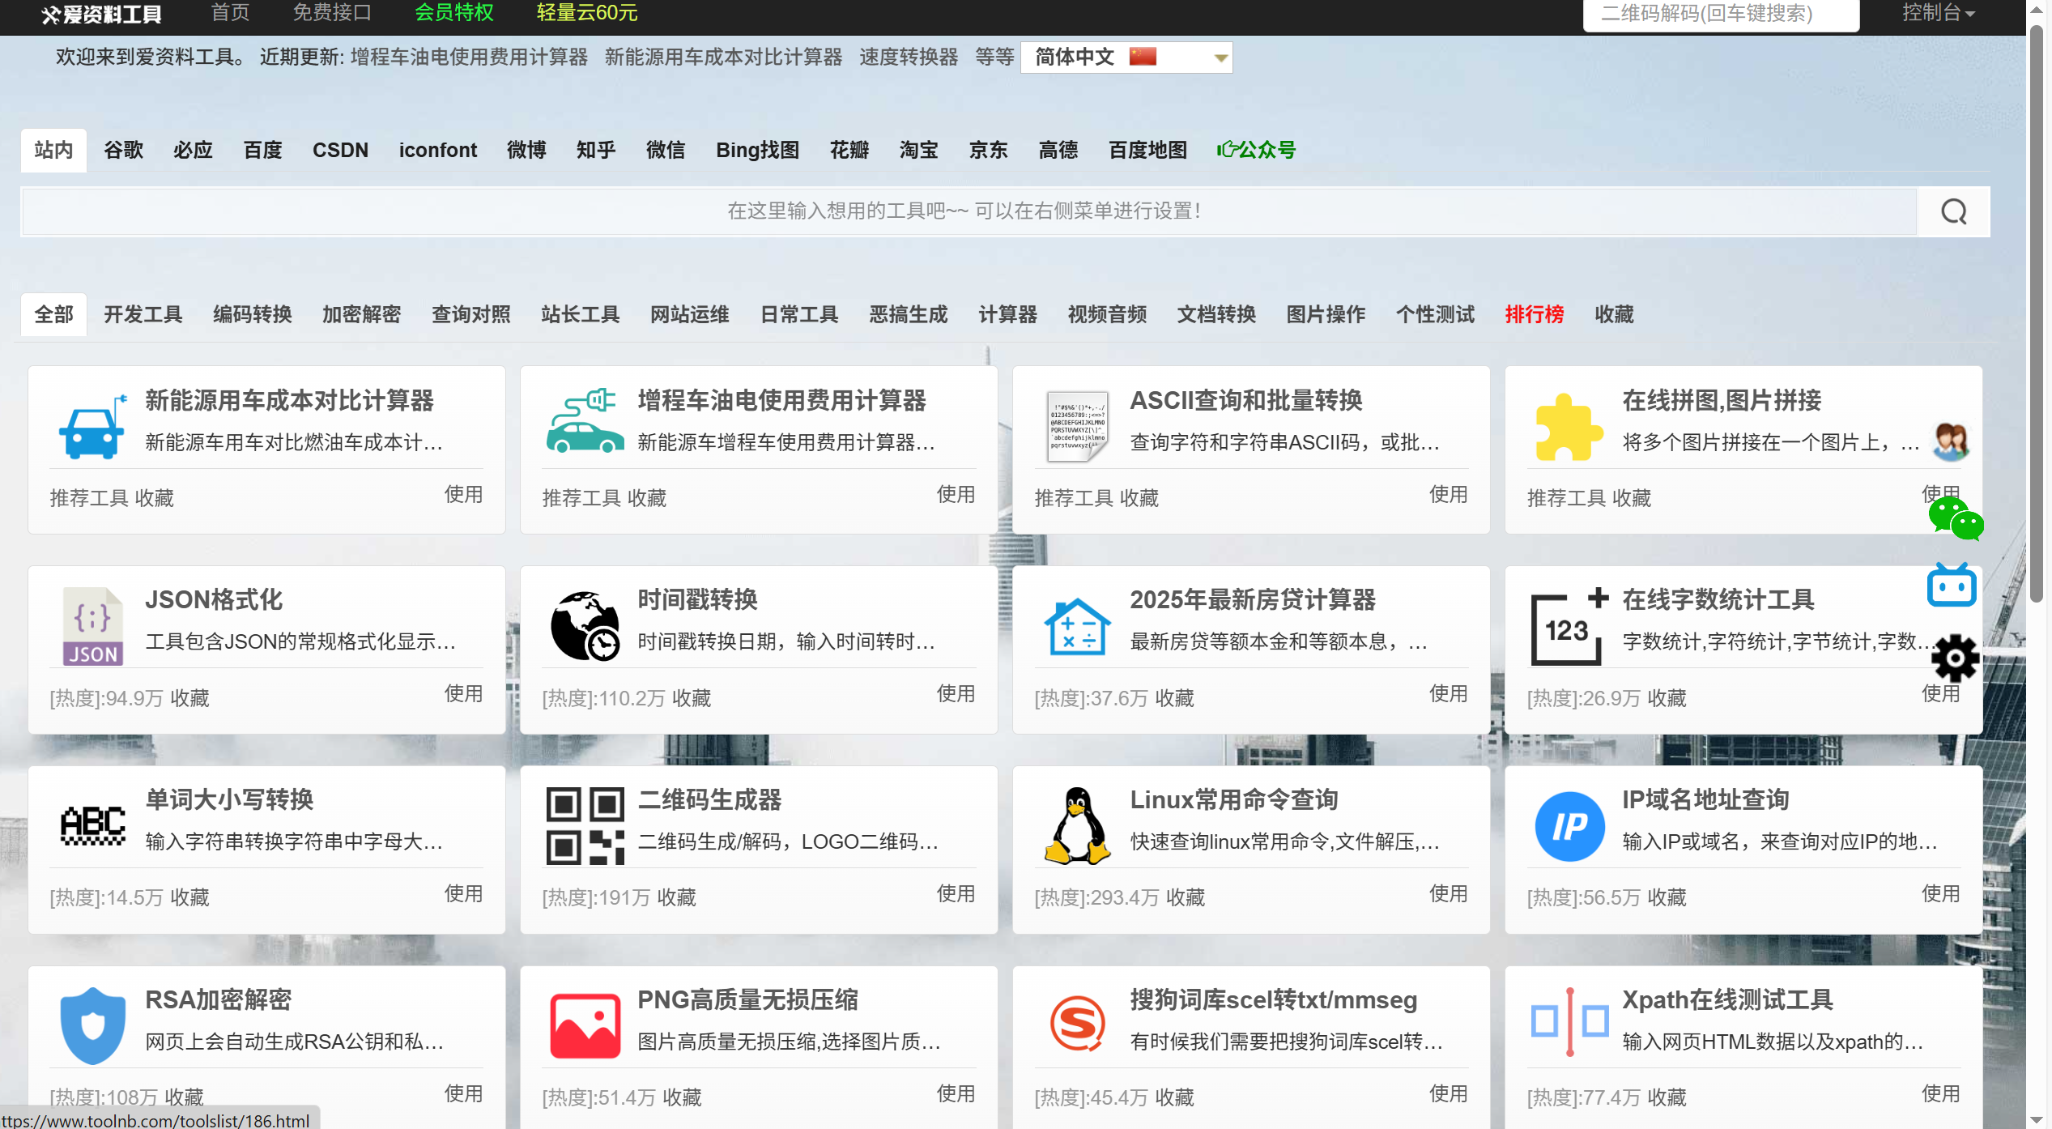
Task: Click the globe with clock icon
Action: click(x=585, y=626)
